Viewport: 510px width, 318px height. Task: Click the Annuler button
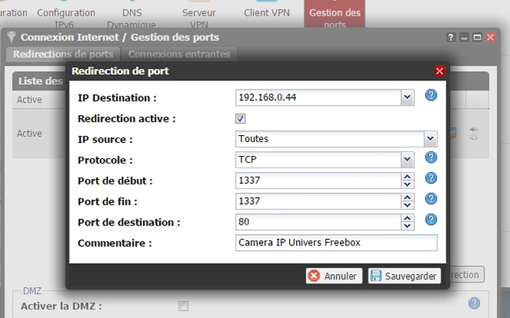point(332,276)
